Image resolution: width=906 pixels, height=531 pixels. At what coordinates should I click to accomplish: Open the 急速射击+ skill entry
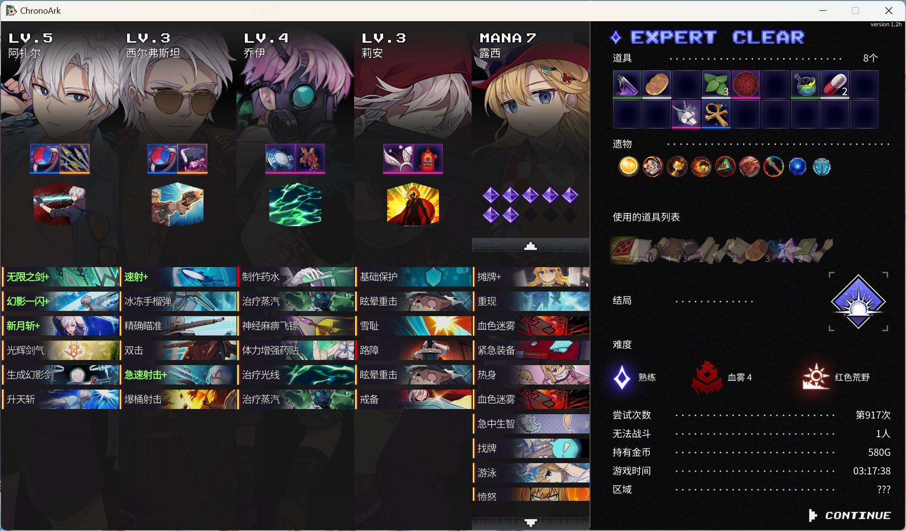[x=178, y=375]
